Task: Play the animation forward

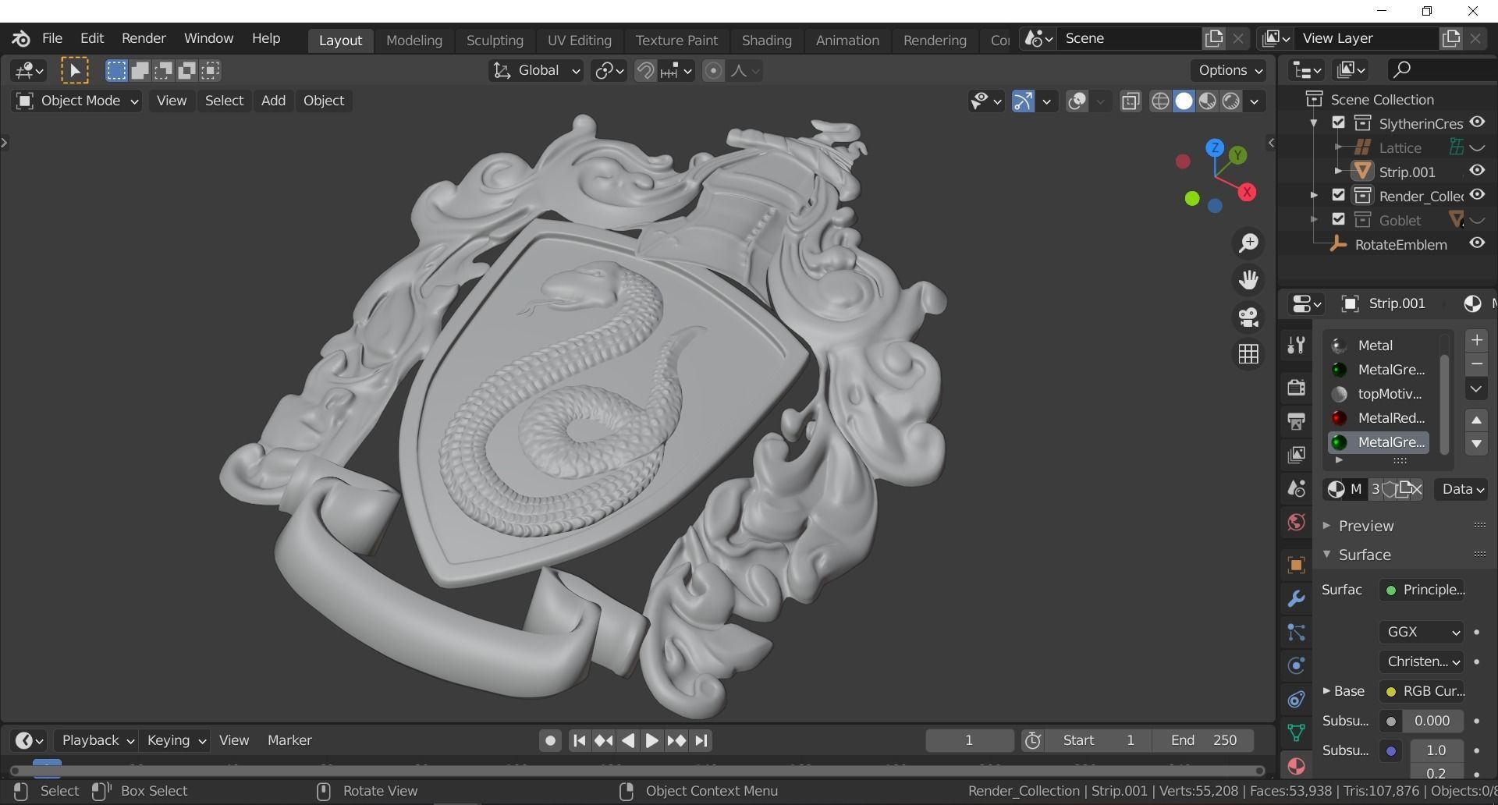Action: (651, 741)
